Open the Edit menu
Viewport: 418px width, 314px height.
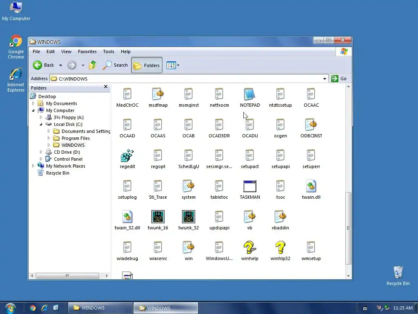coord(50,52)
